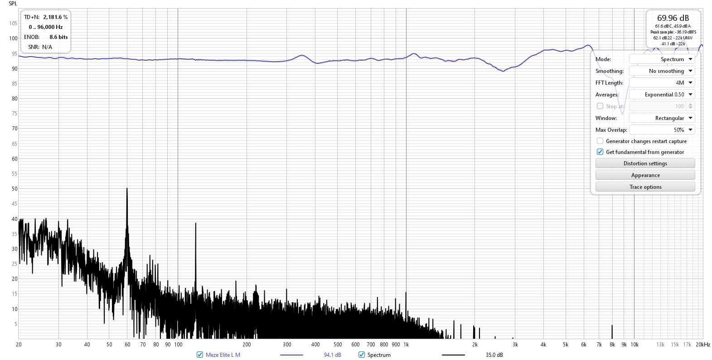Click the 0 .. 96,000 Hz range text
This screenshot has width=712, height=360.
46,27
